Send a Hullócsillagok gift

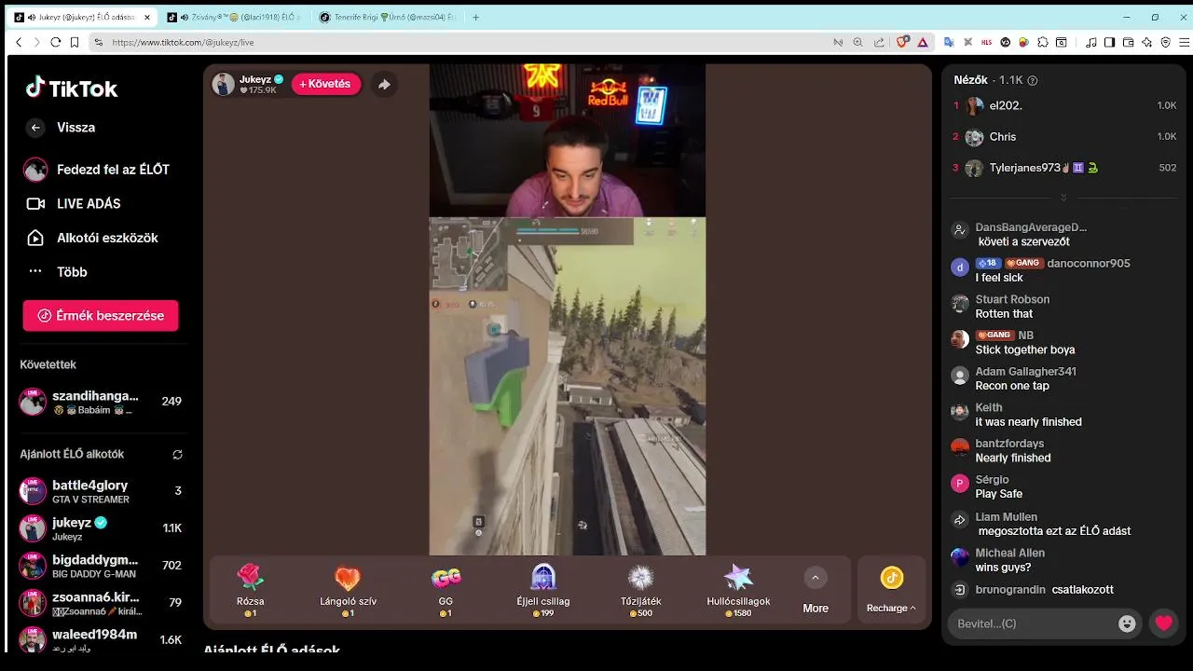coord(738,590)
